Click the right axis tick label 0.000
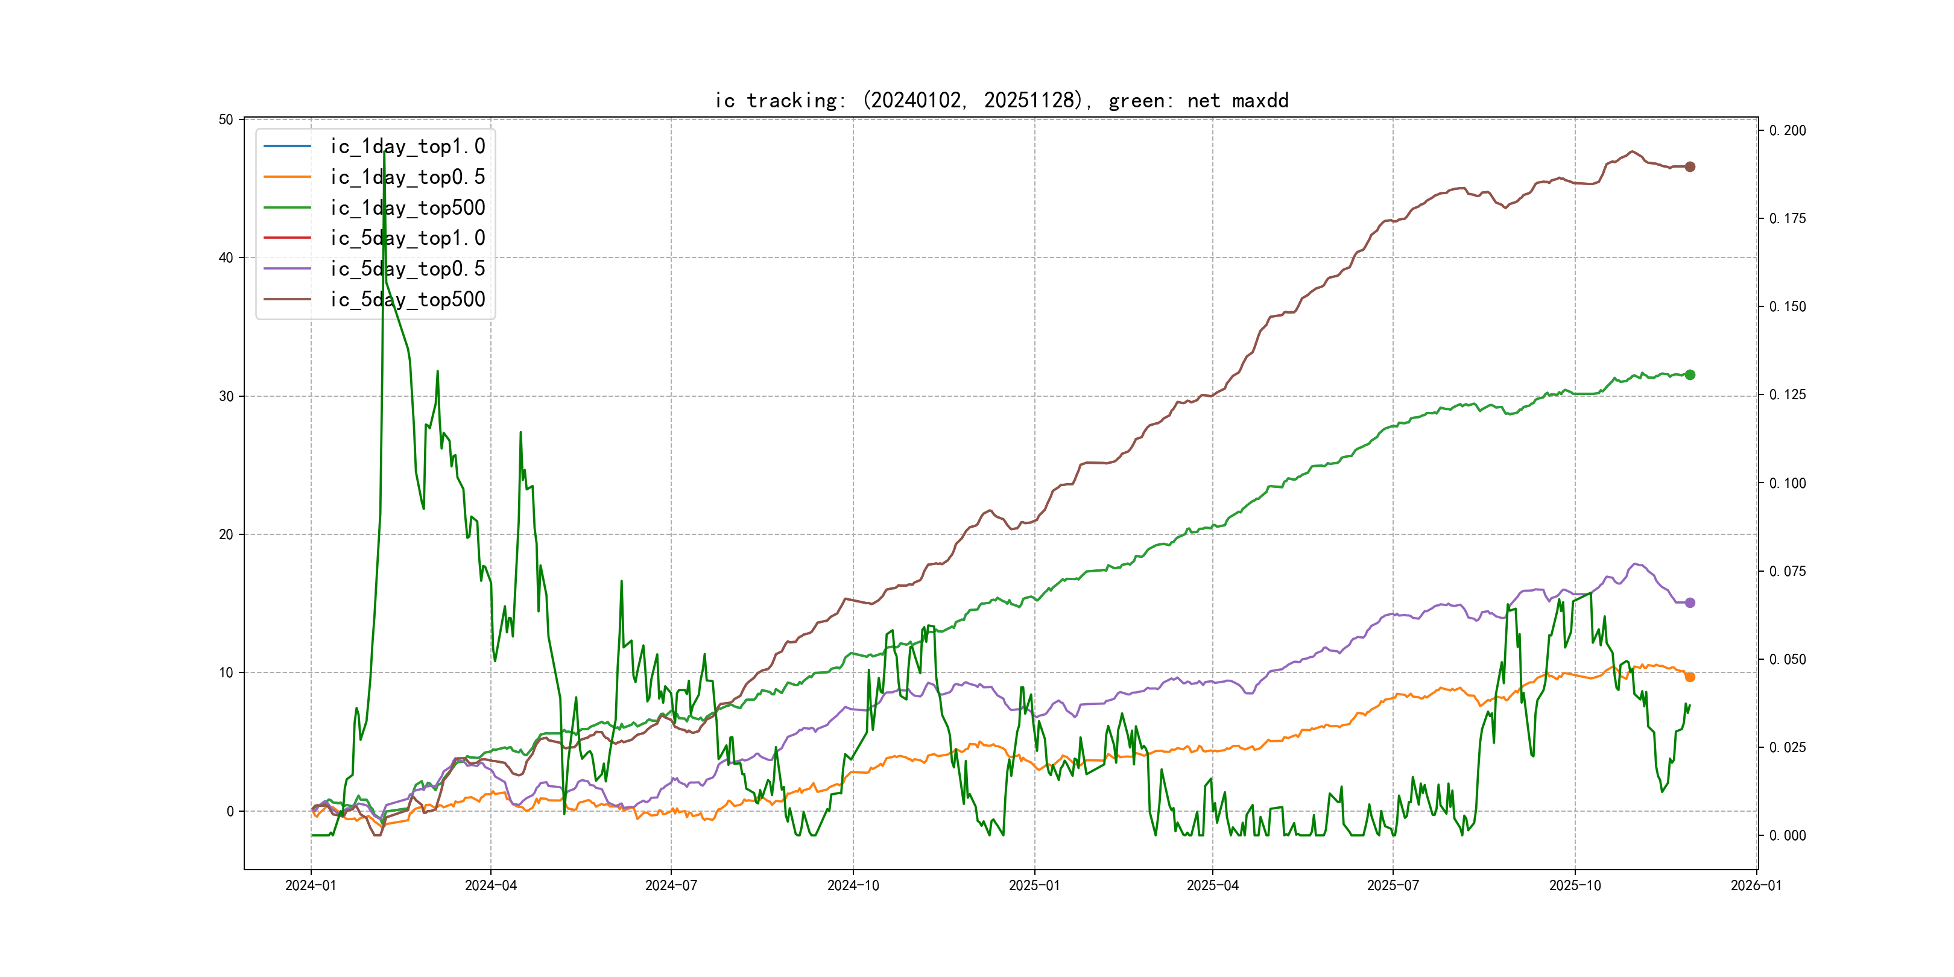The image size is (1954, 977). [1787, 836]
